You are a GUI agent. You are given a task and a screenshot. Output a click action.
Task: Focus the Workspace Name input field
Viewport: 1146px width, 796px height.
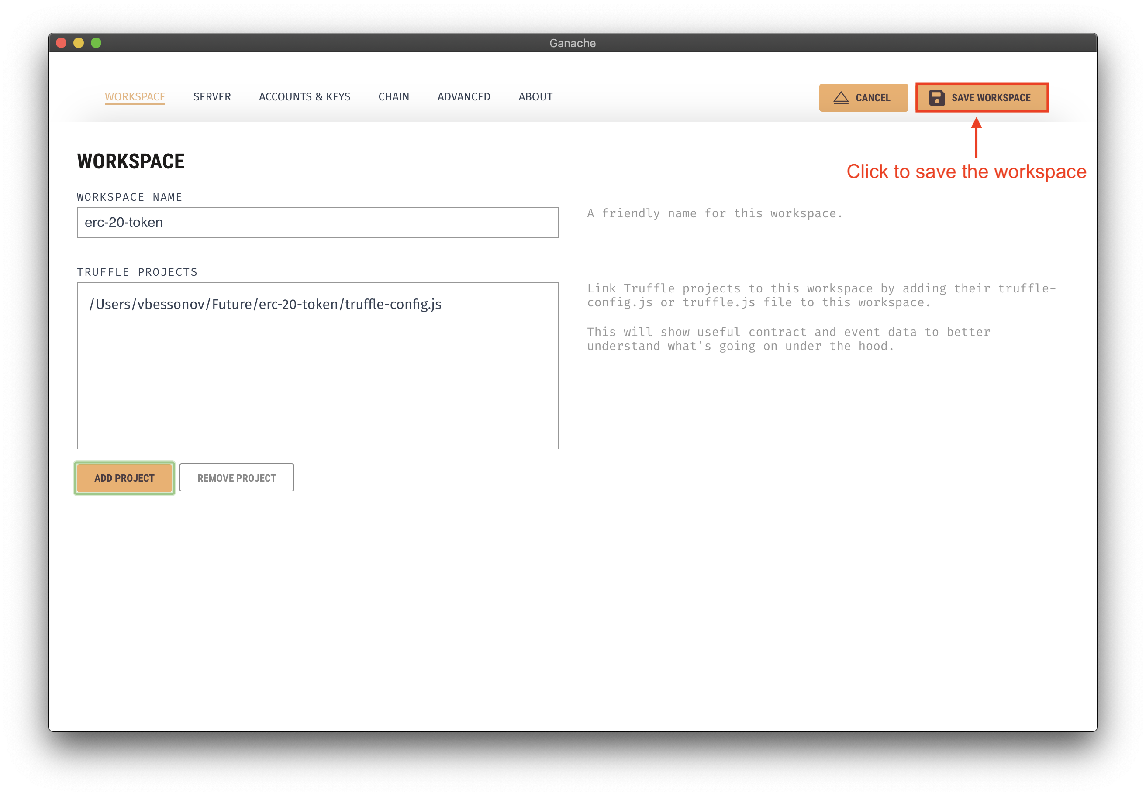point(318,223)
